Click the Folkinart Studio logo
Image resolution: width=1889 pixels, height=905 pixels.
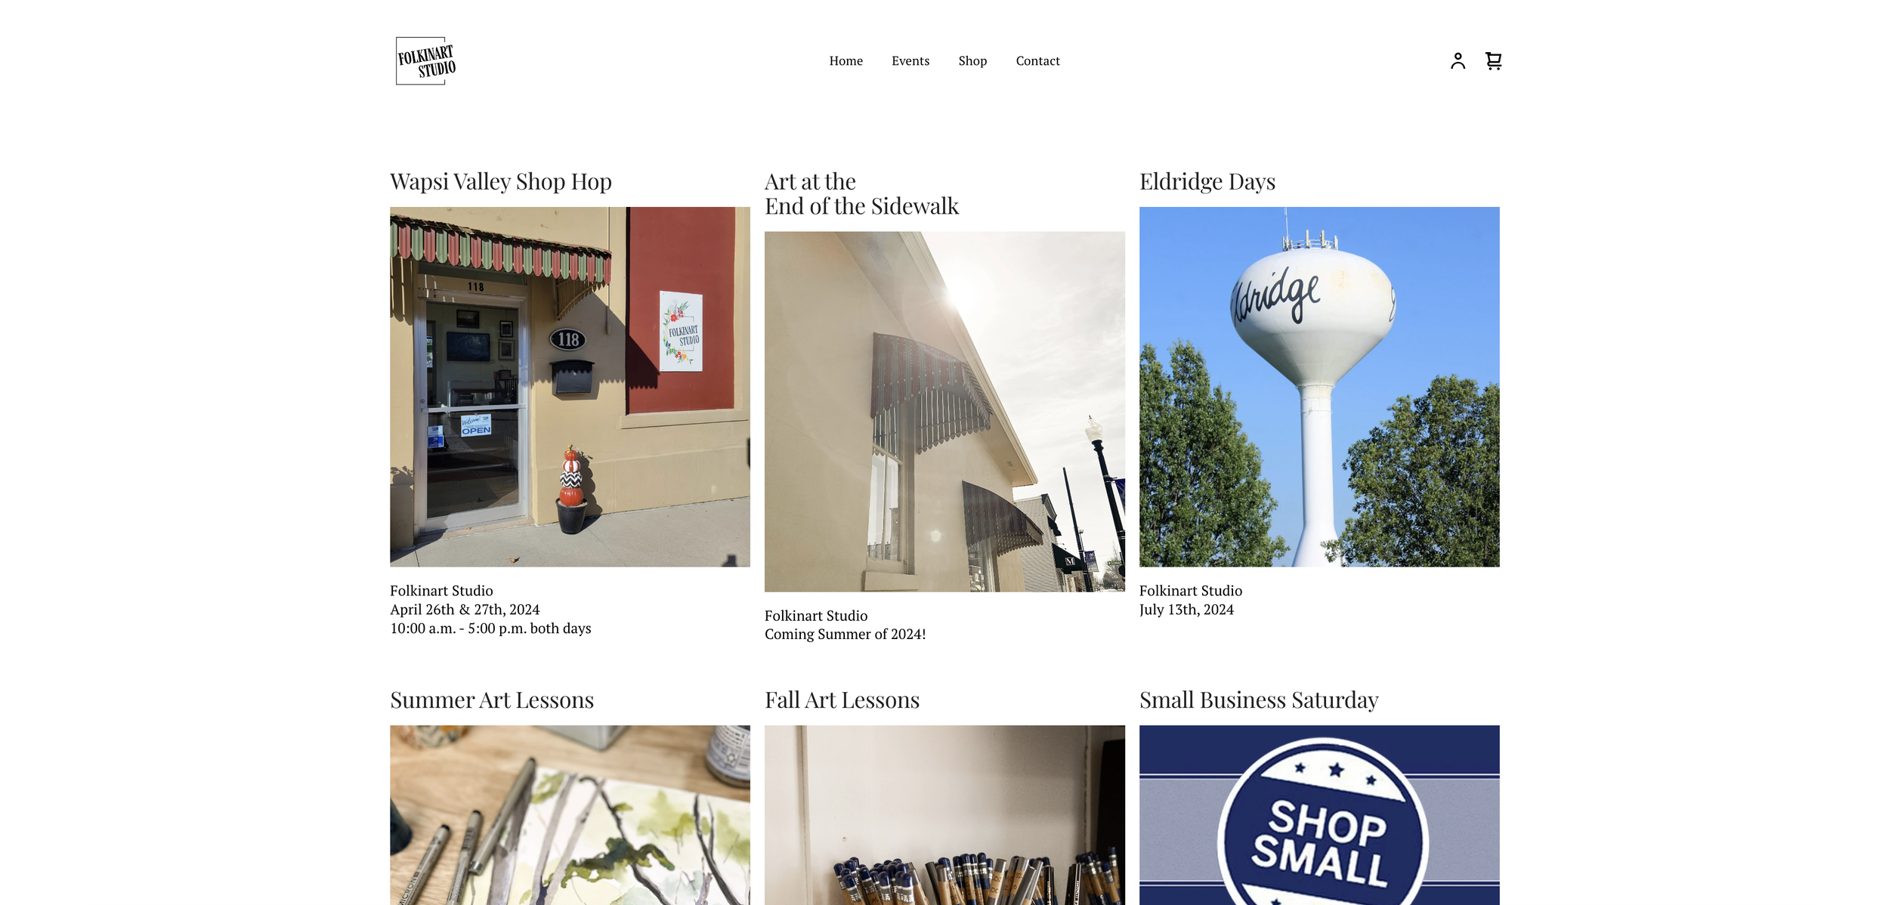click(426, 60)
